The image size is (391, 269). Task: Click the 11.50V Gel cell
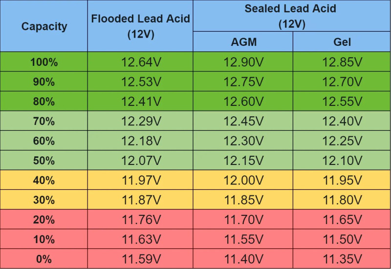[x=342, y=239]
